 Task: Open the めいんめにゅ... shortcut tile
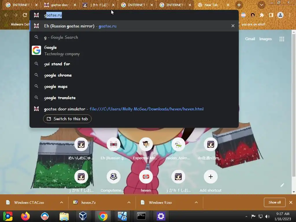(x=81, y=149)
